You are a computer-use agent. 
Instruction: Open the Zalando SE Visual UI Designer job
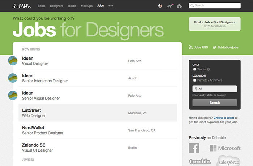[x=98, y=148]
